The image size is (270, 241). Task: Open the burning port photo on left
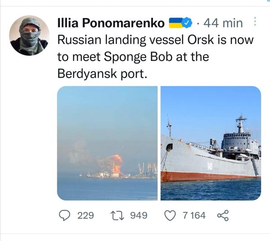(x=107, y=143)
